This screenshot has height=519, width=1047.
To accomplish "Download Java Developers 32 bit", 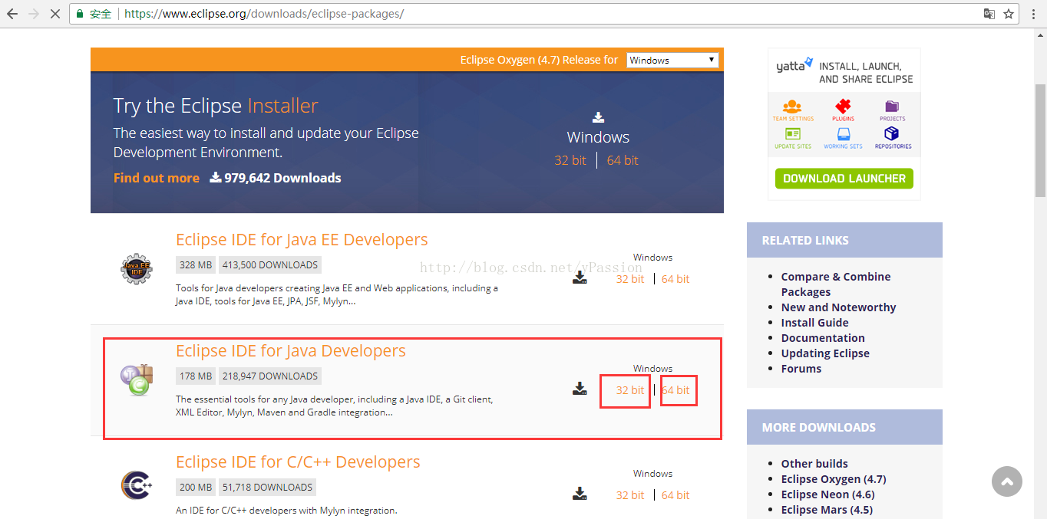I will click(x=630, y=390).
